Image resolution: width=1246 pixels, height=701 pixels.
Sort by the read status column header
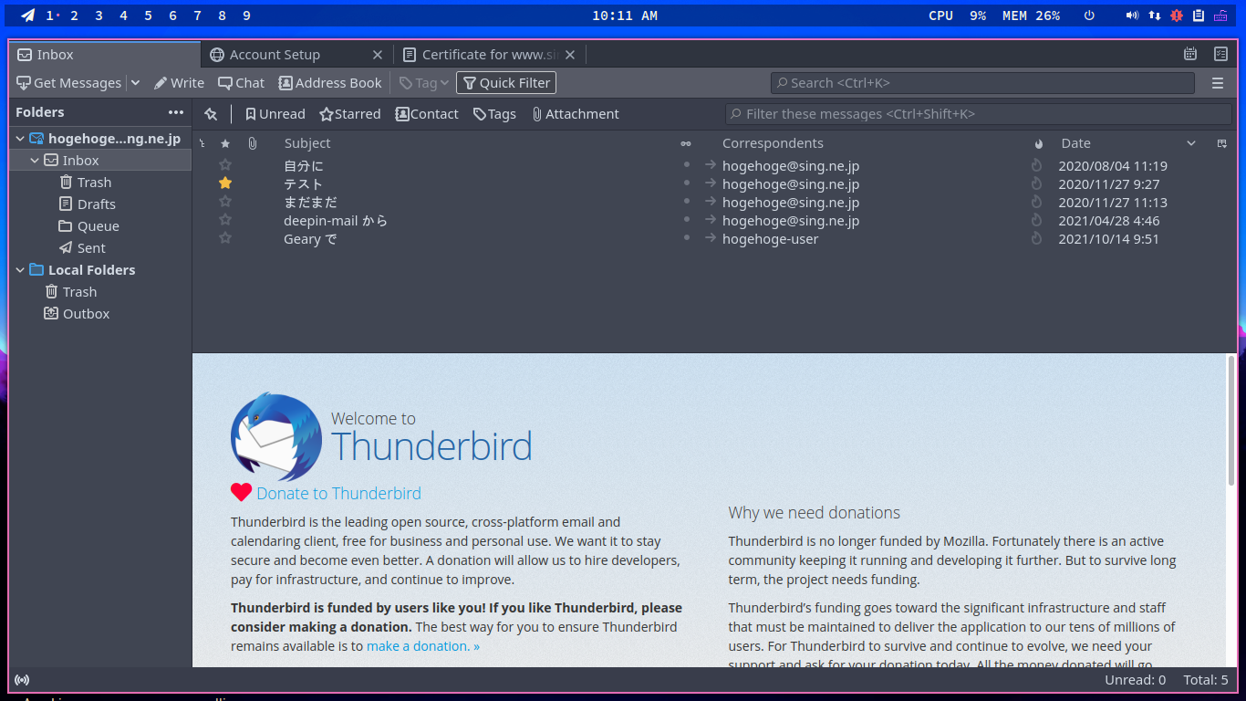(686, 143)
